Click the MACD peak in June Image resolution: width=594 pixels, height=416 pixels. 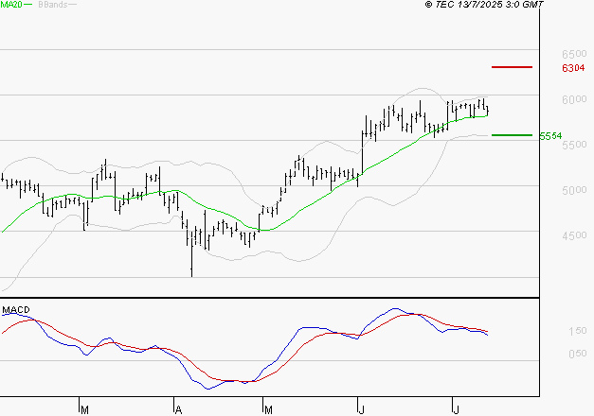pos(394,308)
